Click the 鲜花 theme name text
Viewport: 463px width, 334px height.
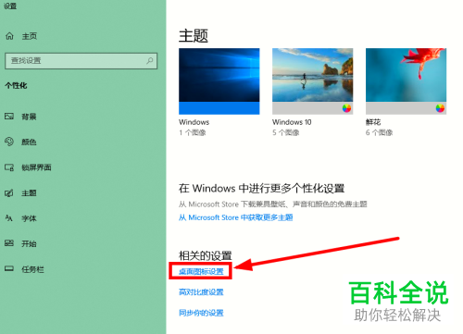373,122
